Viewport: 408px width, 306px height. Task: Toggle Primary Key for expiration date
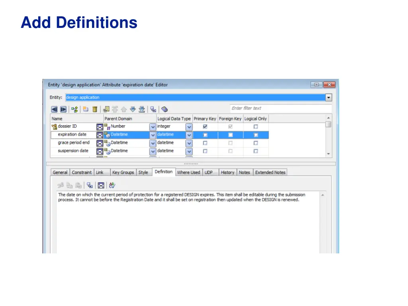(205, 135)
